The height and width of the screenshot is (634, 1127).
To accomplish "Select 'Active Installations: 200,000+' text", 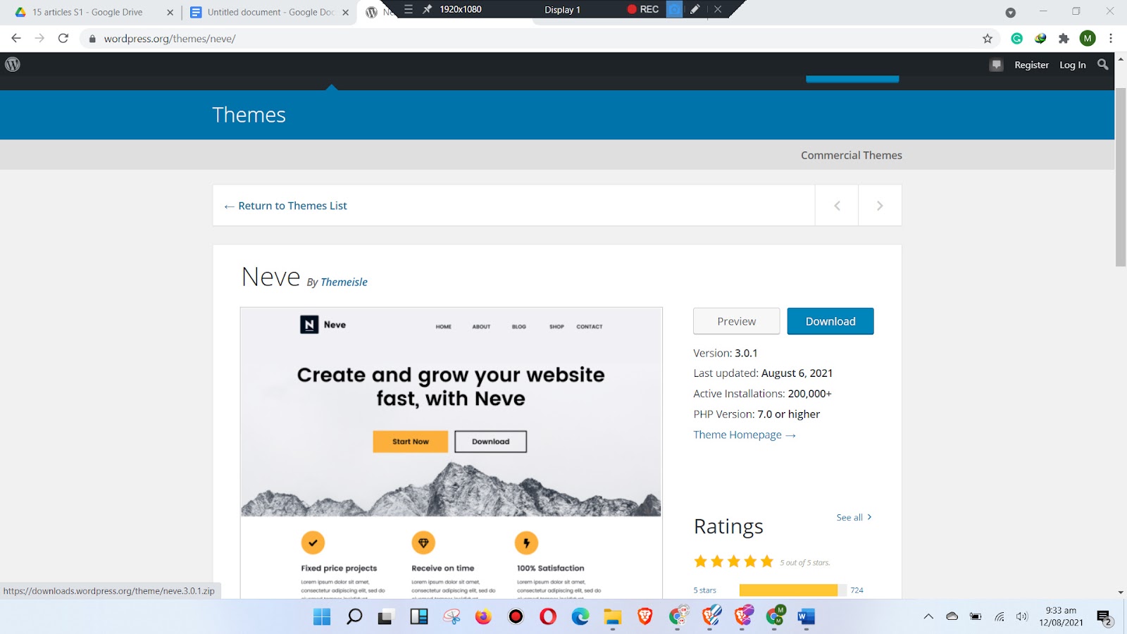I will point(762,394).
